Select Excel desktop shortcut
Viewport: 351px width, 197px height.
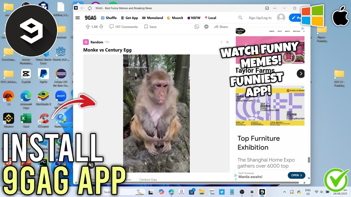coord(26,120)
